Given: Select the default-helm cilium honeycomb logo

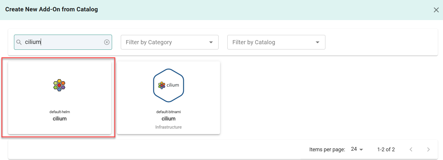Looking at the screenshot, I should [59, 85].
